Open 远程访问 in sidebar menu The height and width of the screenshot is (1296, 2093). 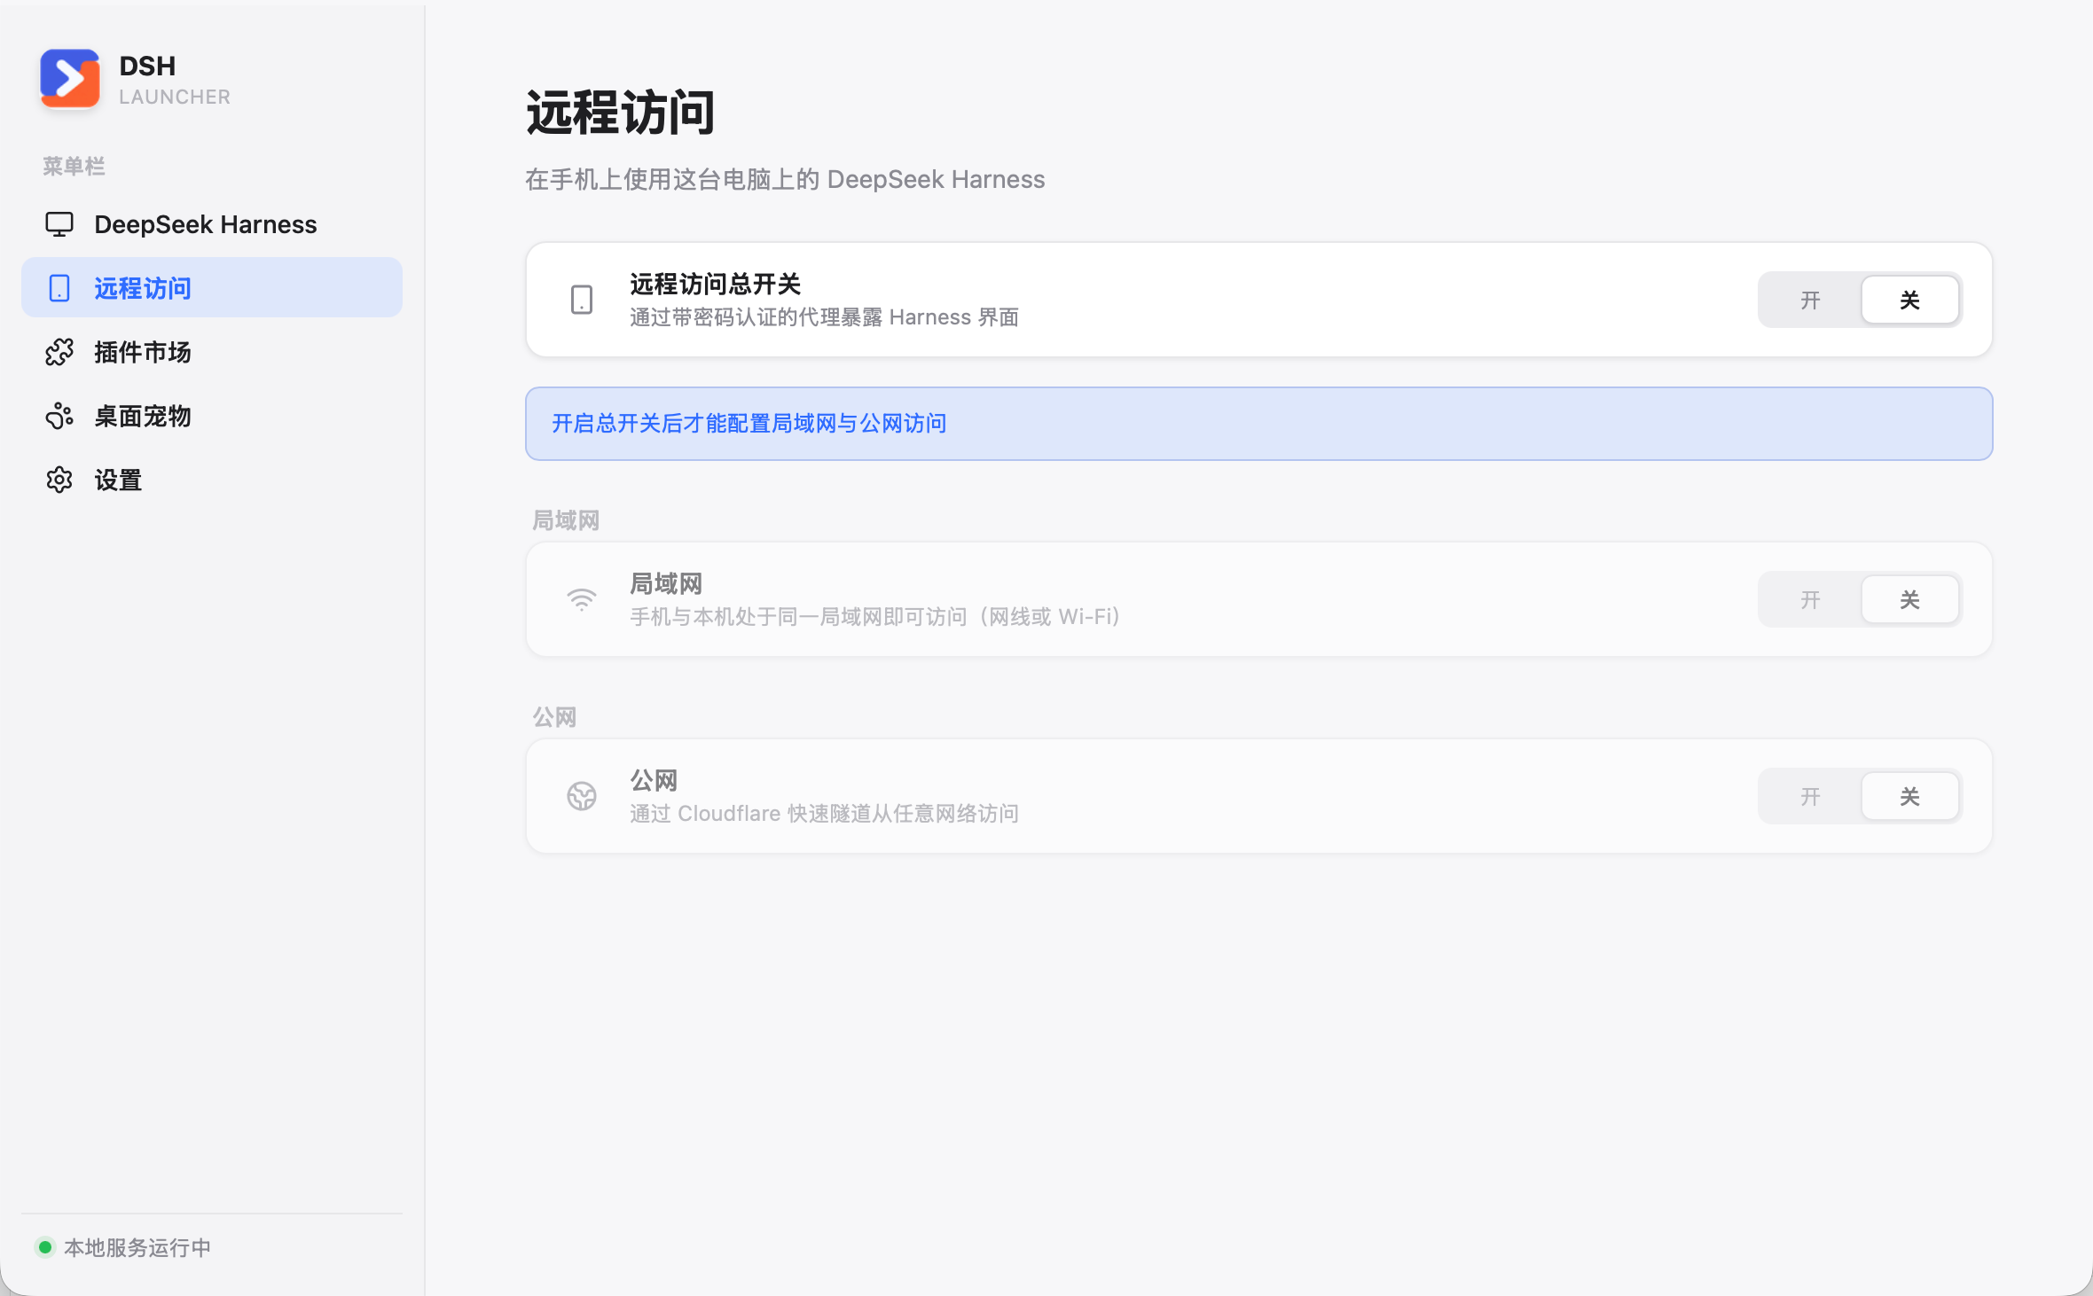click(212, 288)
